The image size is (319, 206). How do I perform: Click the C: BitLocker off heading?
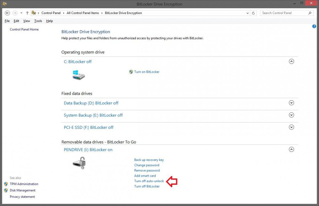tap(78, 62)
